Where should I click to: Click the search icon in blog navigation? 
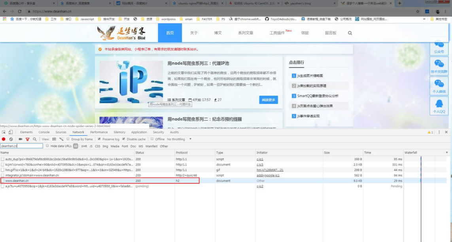tap(350, 33)
